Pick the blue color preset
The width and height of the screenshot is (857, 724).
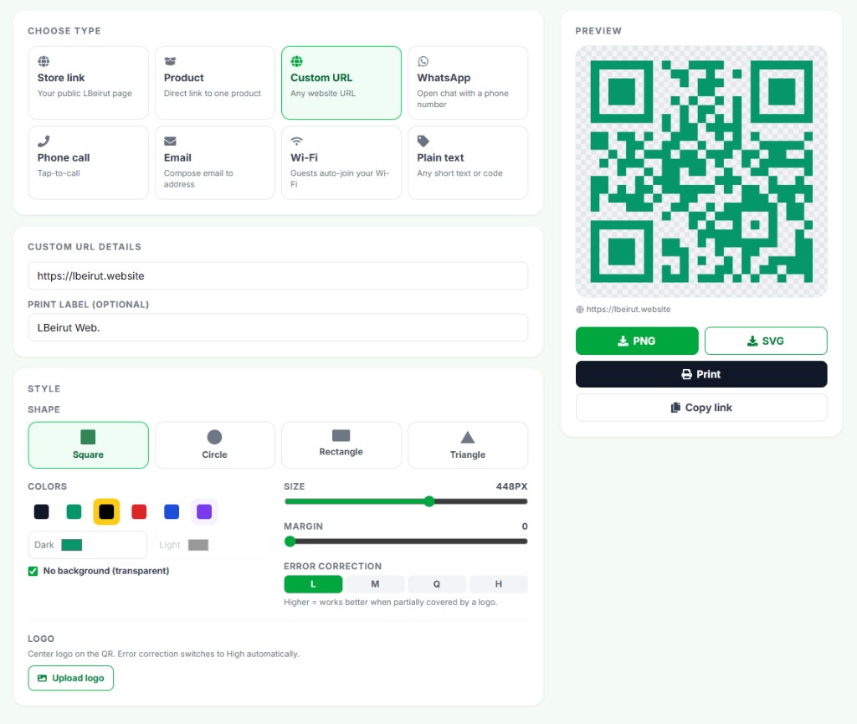tap(172, 511)
